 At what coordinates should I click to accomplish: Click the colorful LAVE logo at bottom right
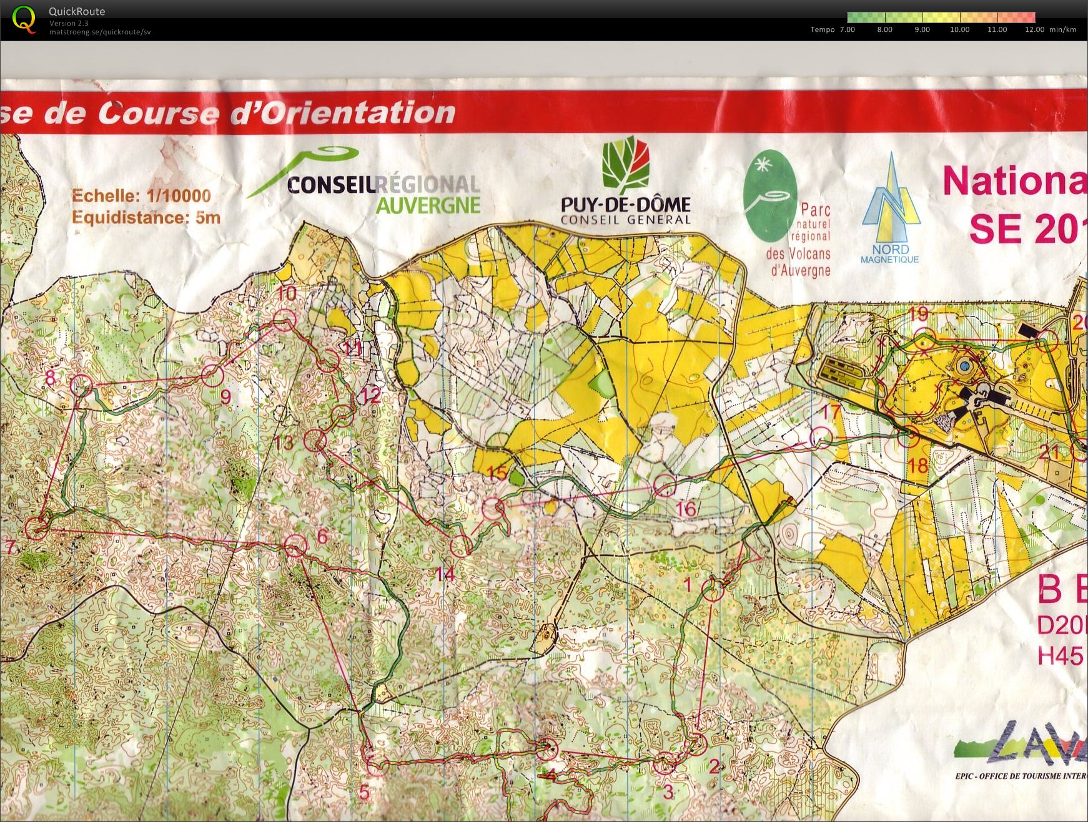coord(1022,743)
